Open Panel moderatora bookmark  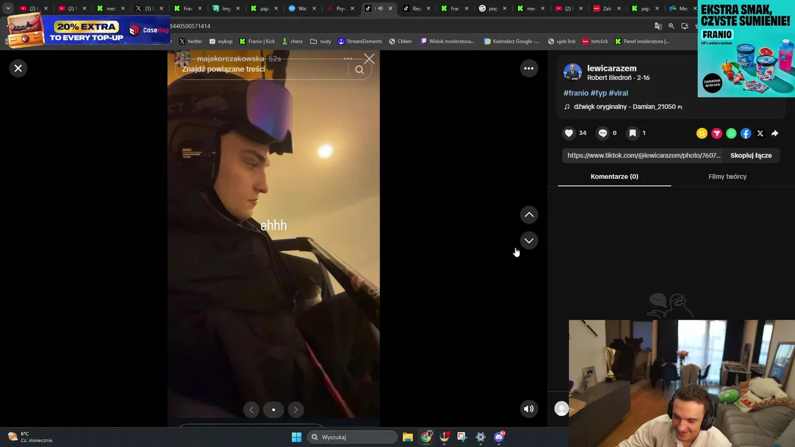(642, 42)
